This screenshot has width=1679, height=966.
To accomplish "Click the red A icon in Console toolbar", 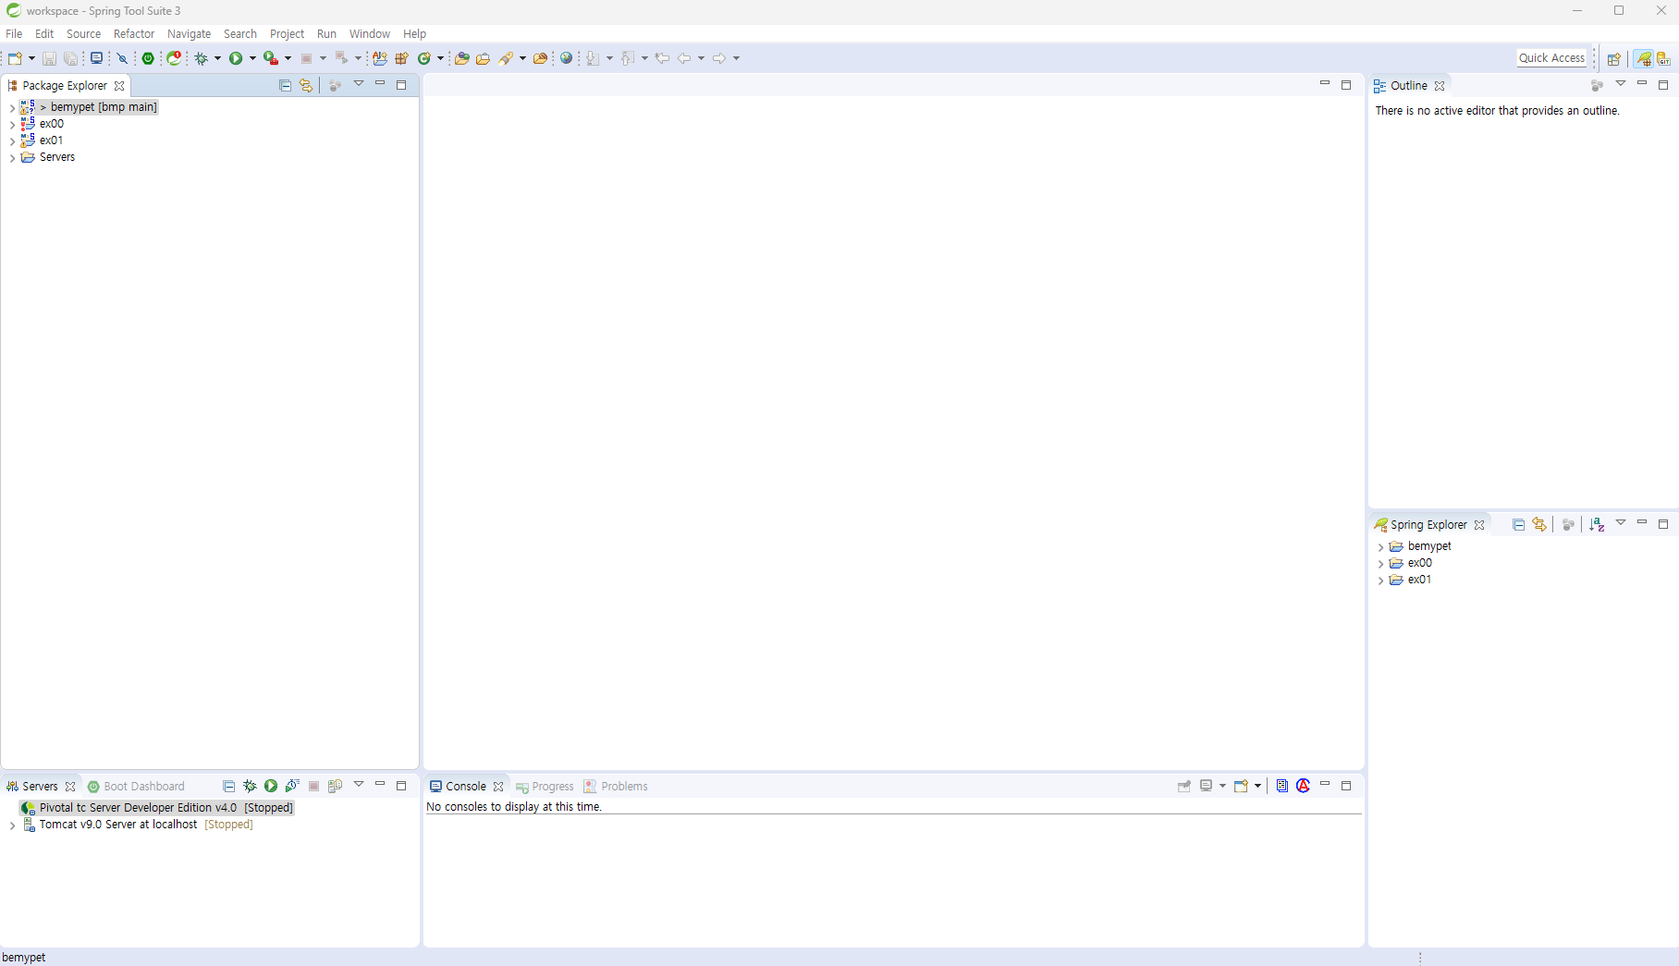I will (x=1304, y=786).
